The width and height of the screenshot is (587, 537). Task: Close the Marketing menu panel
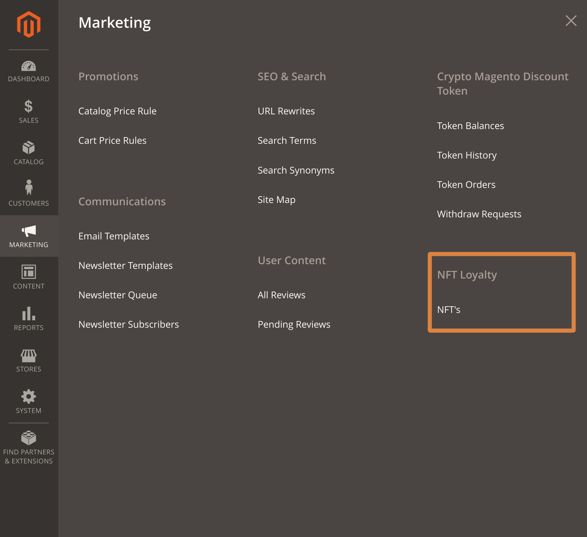571,21
